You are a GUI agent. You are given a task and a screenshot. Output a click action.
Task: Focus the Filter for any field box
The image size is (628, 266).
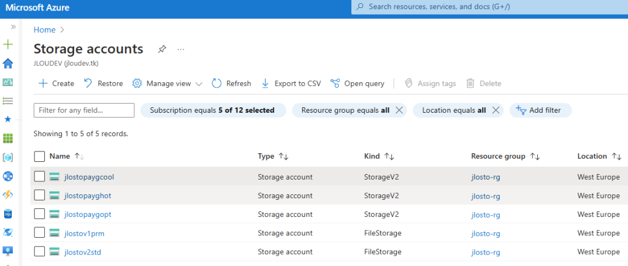pos(84,110)
